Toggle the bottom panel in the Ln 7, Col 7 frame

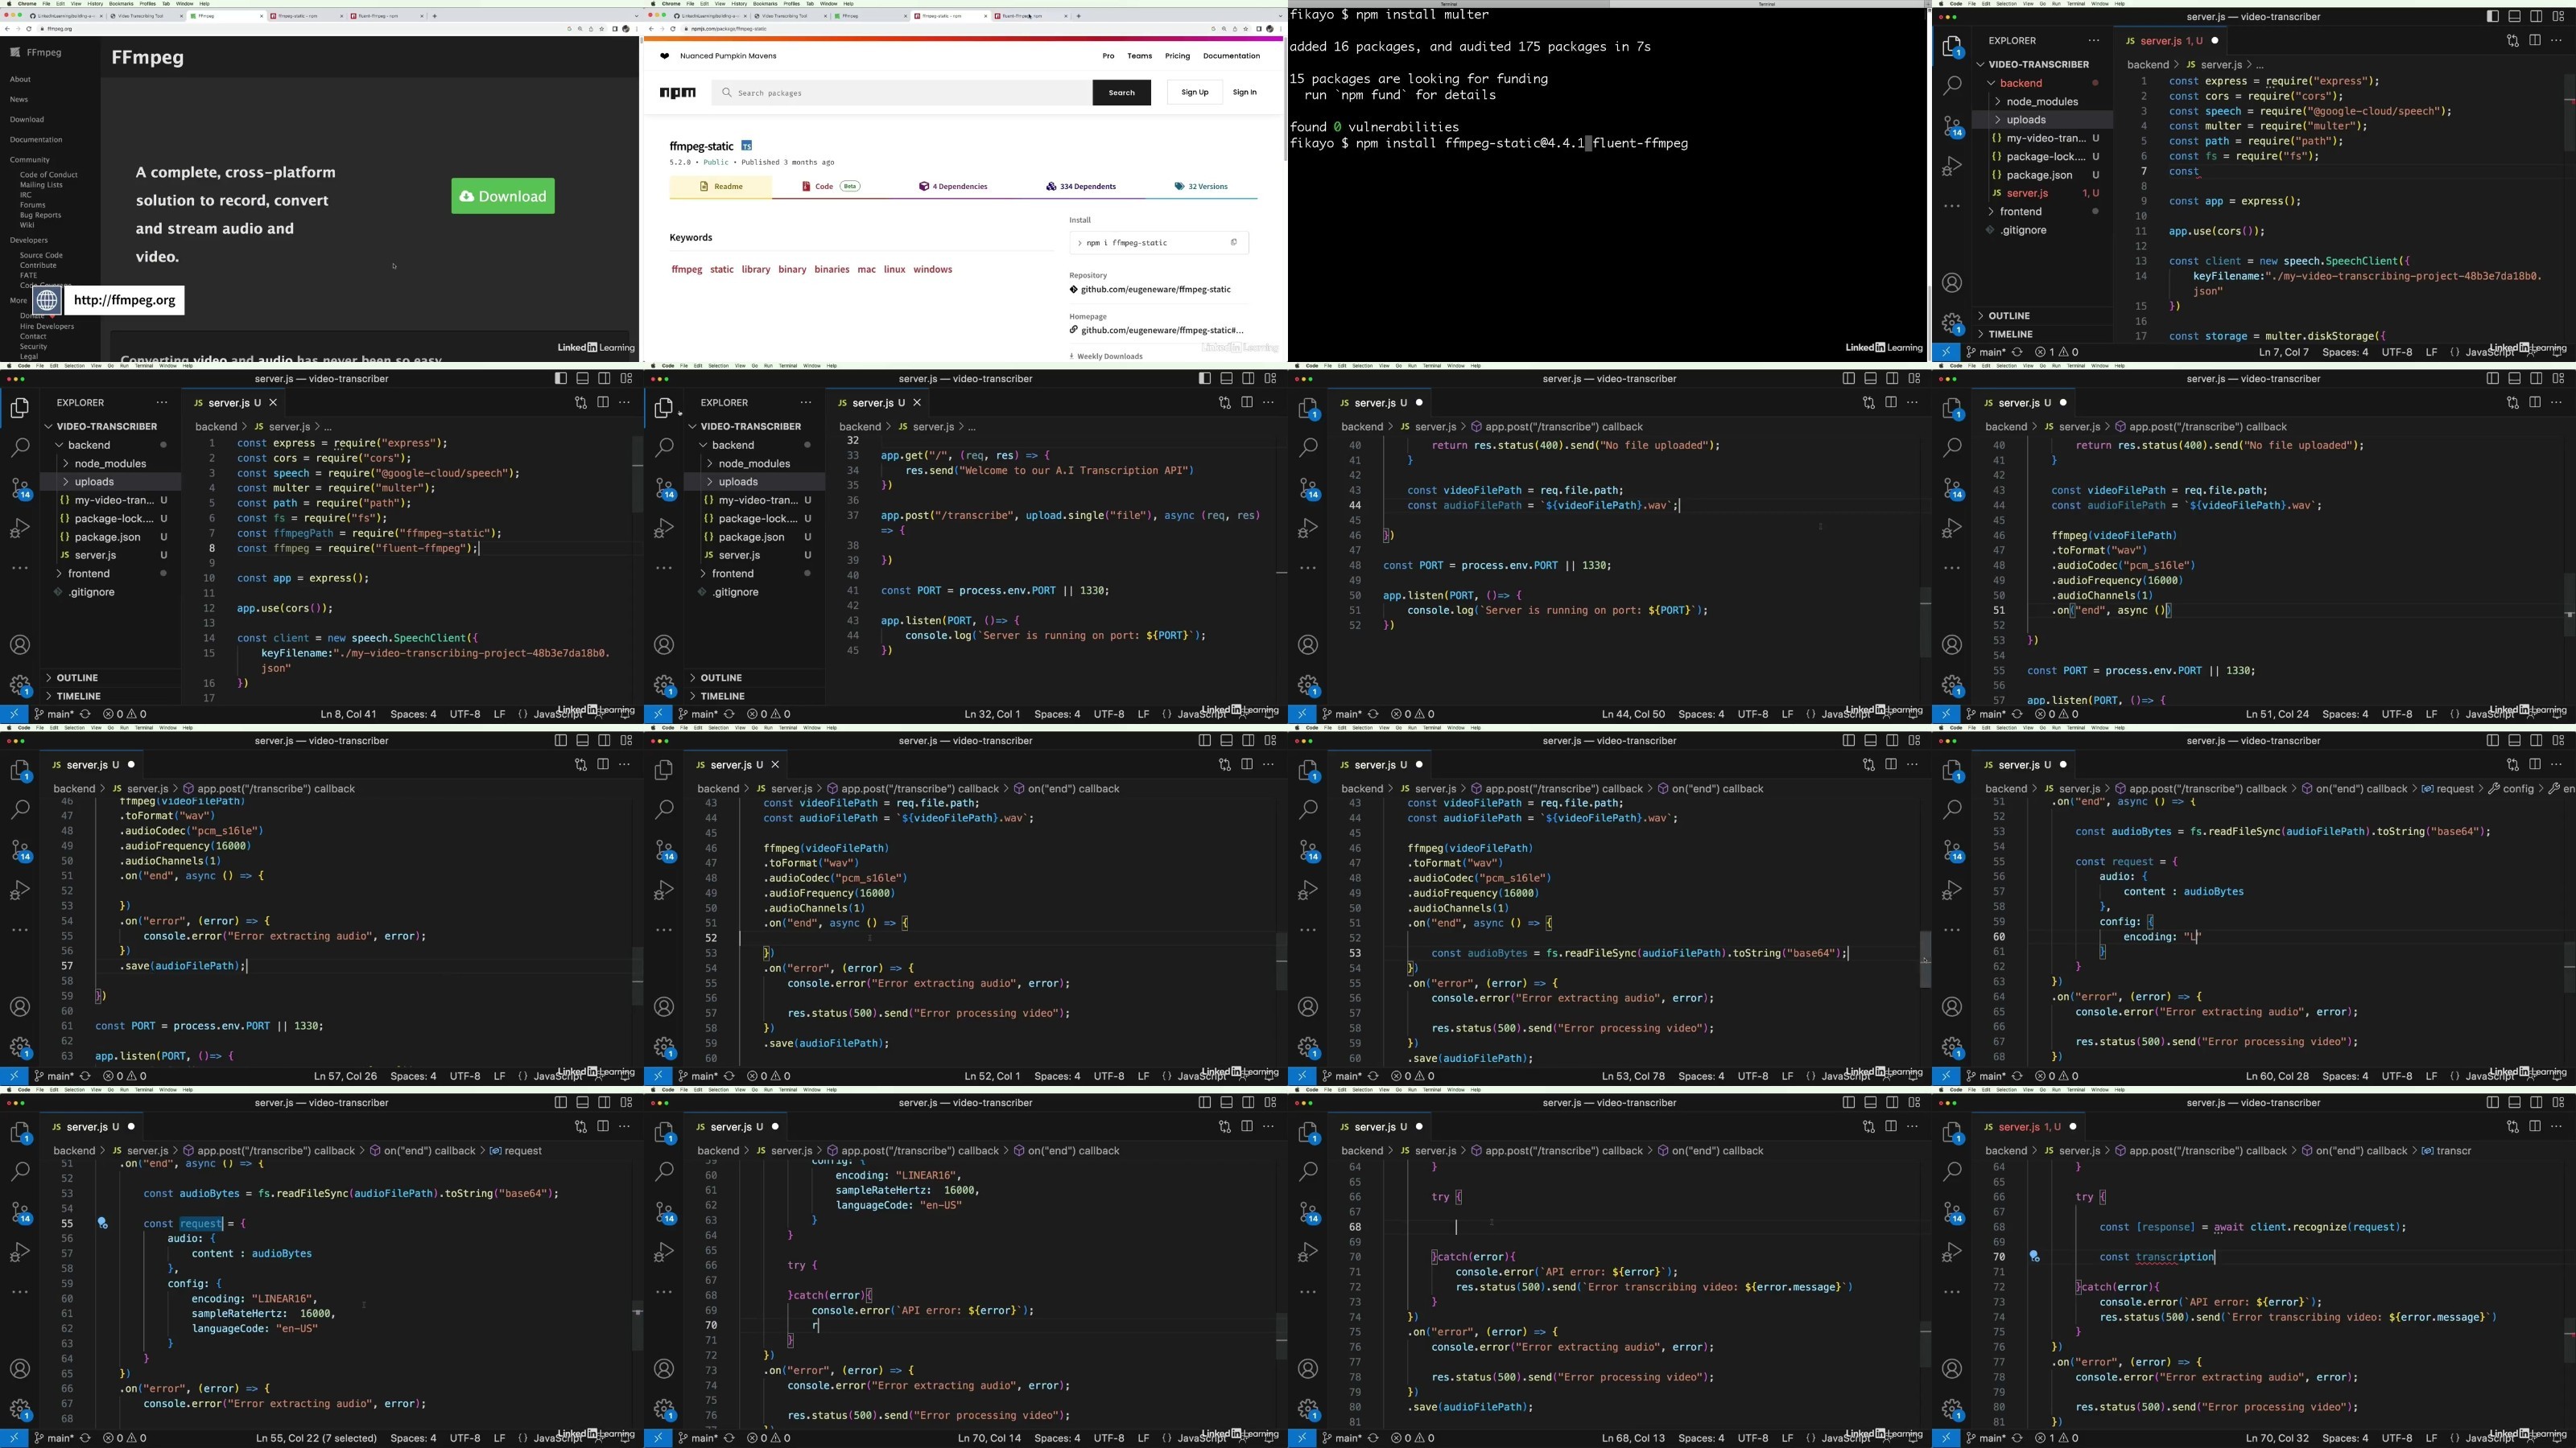(2514, 17)
